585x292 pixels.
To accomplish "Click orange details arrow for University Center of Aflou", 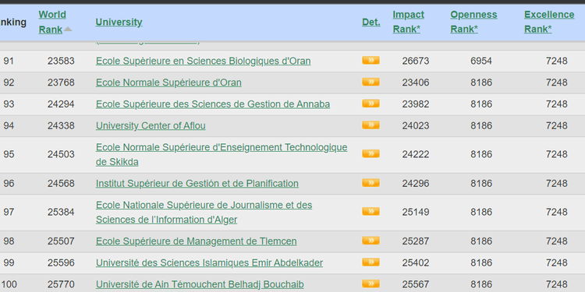I will 370,125.
